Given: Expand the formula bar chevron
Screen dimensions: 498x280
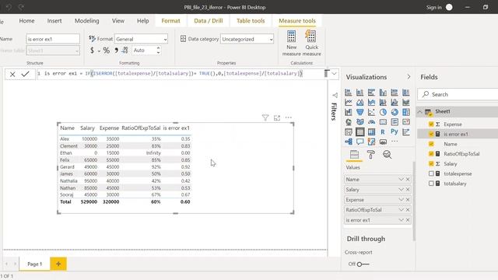Looking at the screenshot, I should coord(334,74).
